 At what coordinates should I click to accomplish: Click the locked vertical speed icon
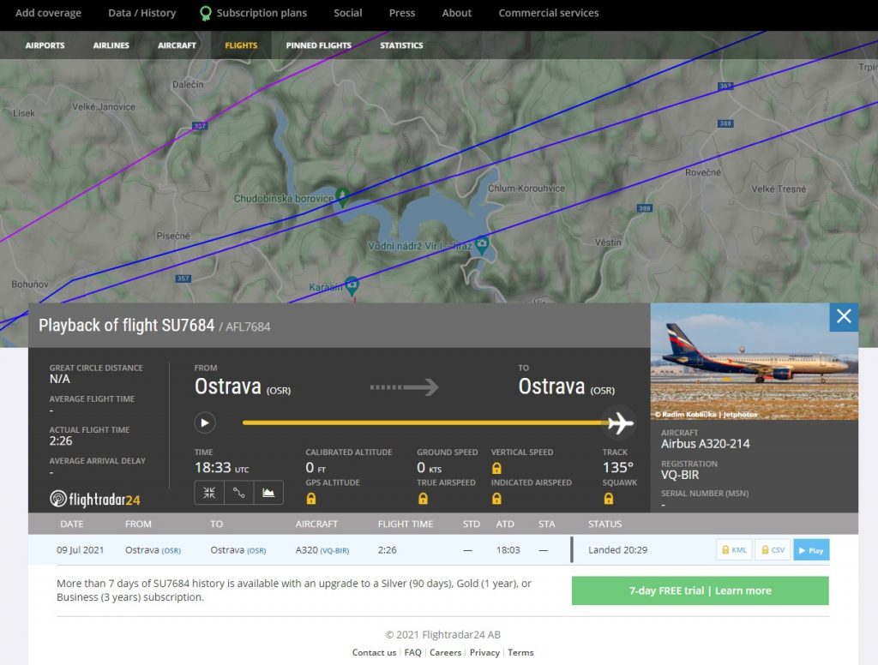[496, 468]
